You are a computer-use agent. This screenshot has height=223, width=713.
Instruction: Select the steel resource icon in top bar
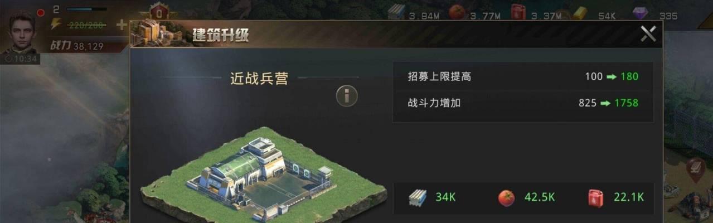[x=396, y=12]
